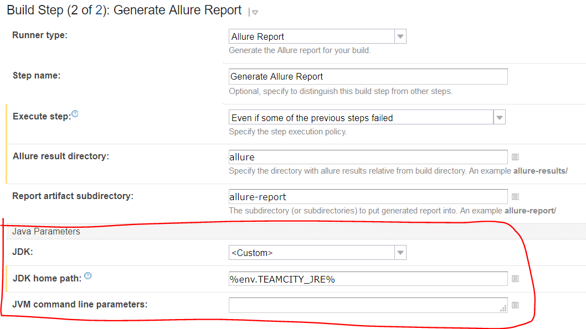Open the Execute step help tooltip icon
The width and height of the screenshot is (586, 329).
(x=75, y=113)
